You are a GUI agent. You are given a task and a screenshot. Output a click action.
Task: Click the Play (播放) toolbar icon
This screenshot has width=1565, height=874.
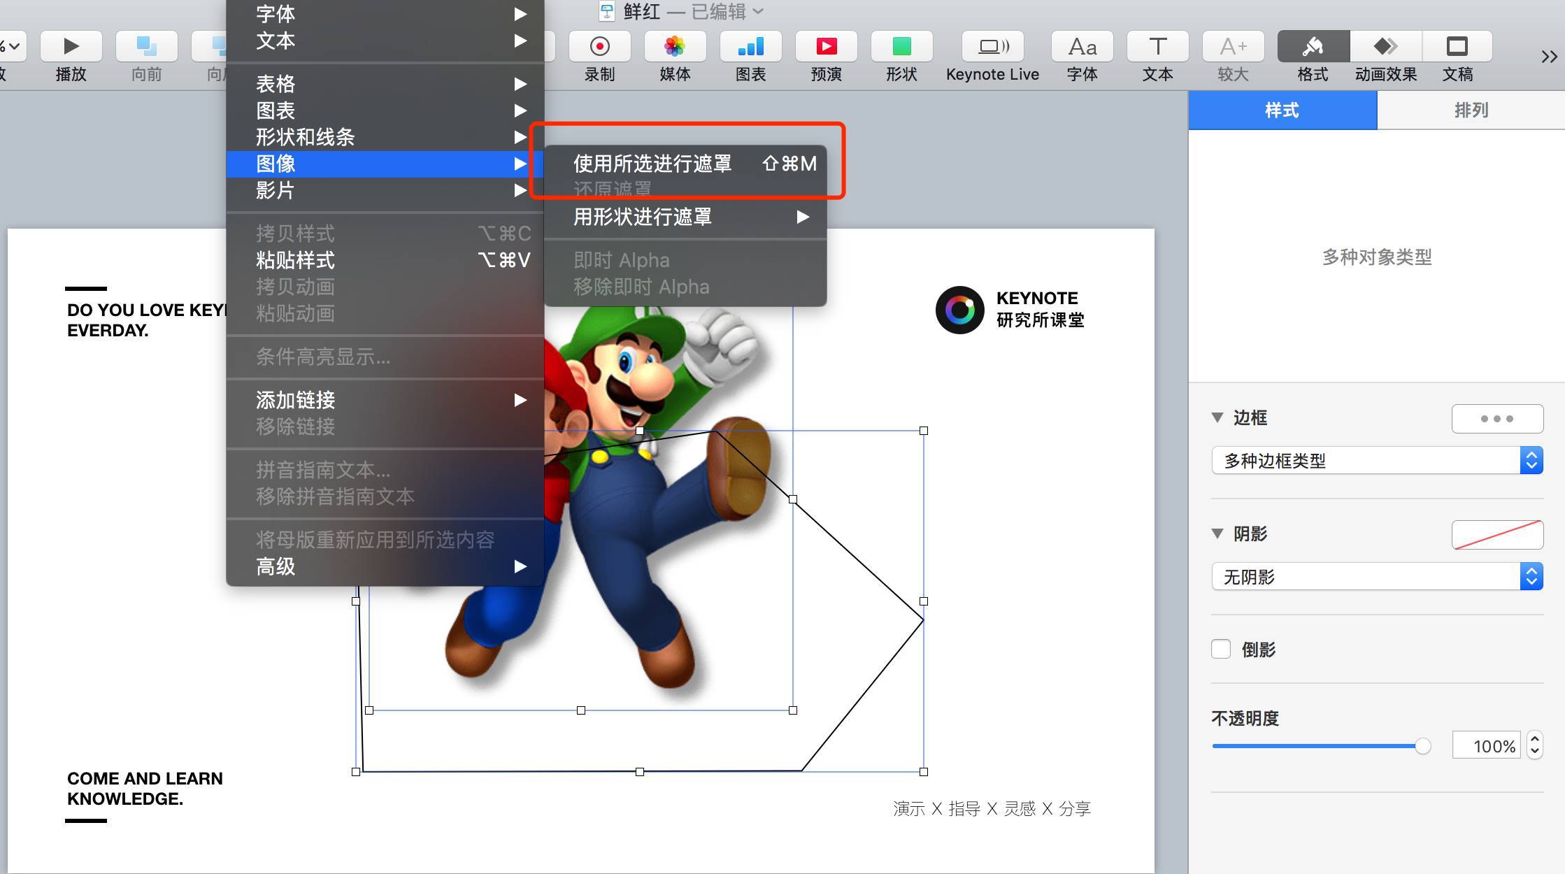click(x=71, y=46)
